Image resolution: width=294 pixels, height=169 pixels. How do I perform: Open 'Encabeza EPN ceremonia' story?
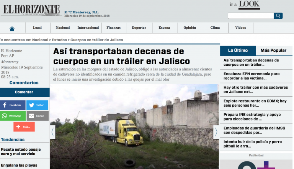tap(252, 76)
